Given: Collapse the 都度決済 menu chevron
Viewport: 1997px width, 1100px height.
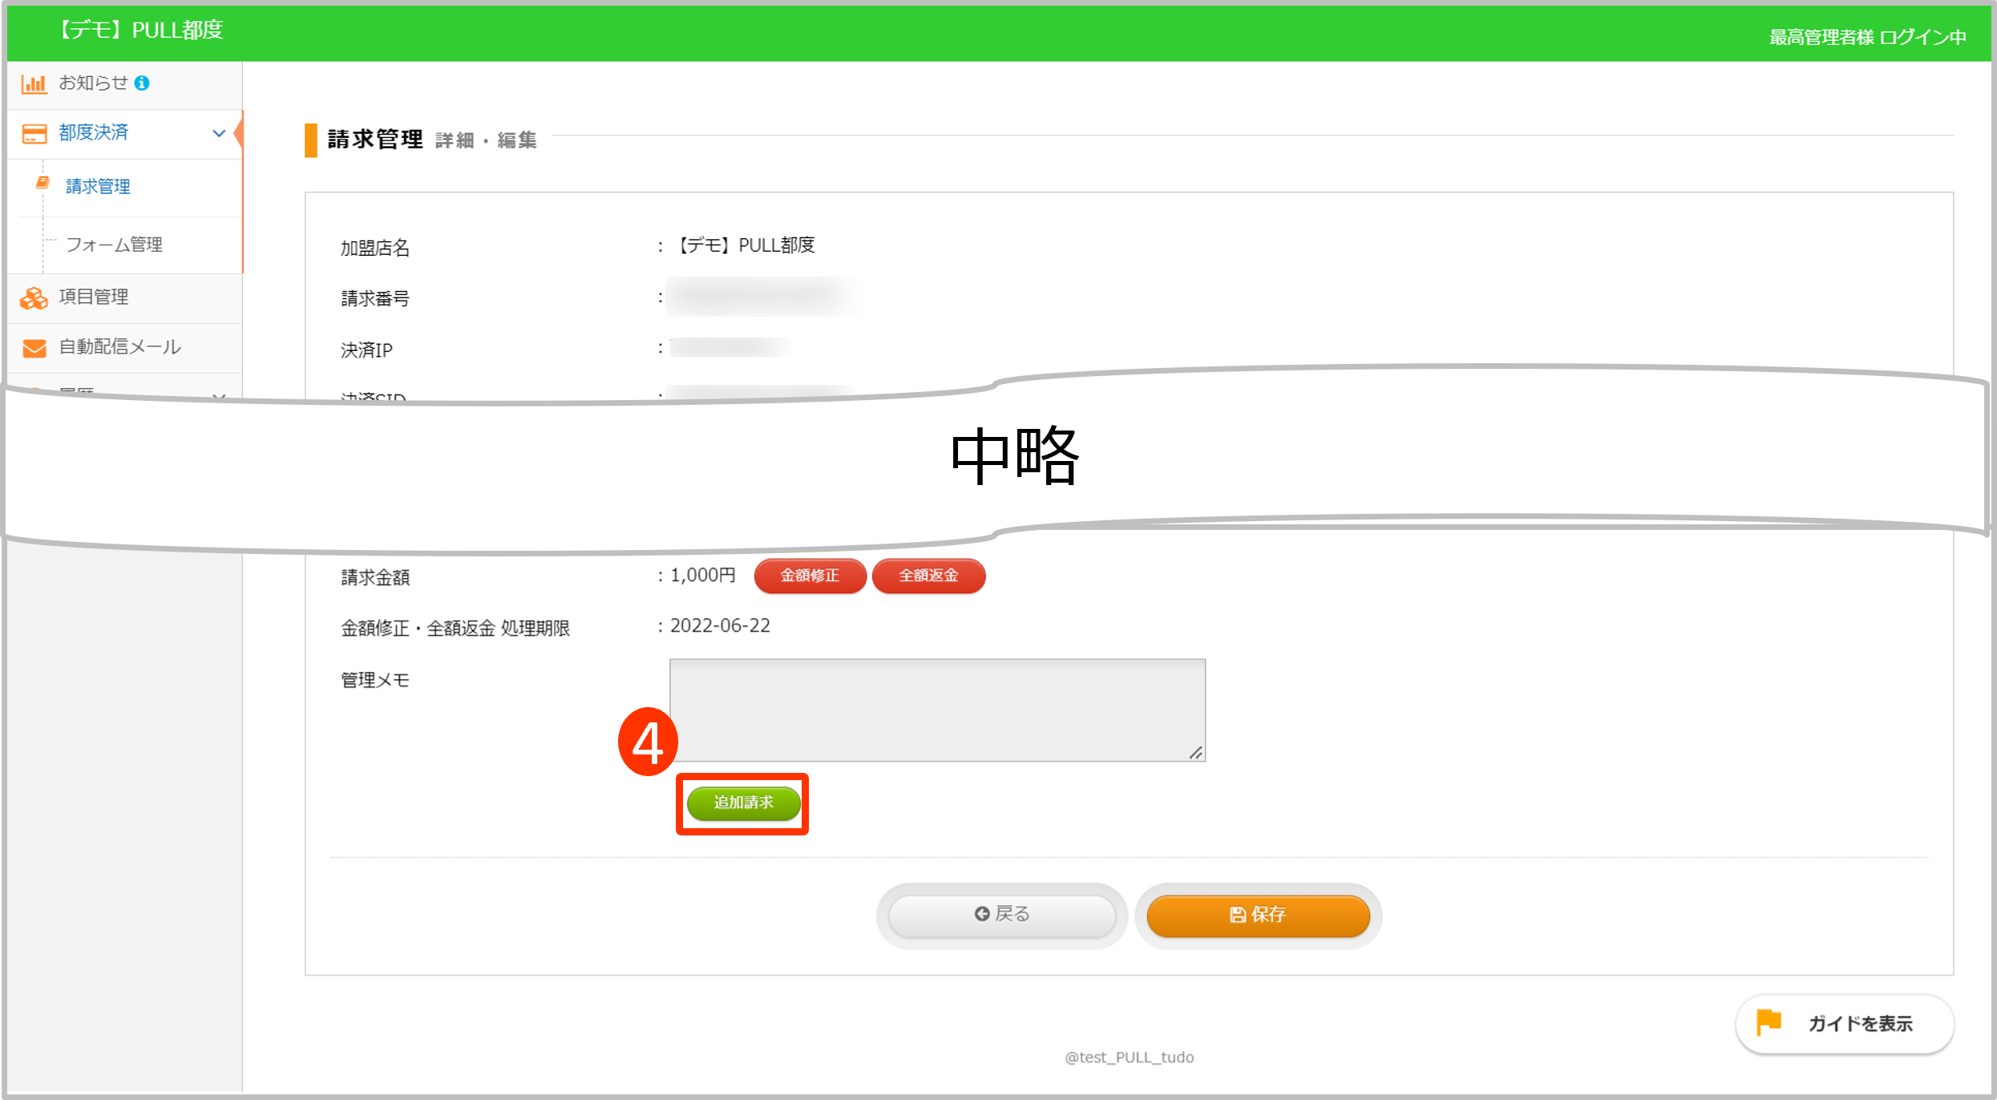Looking at the screenshot, I should (218, 133).
